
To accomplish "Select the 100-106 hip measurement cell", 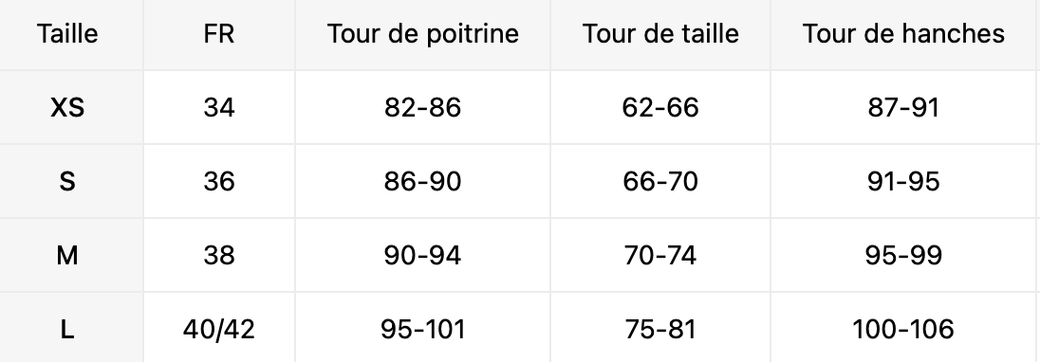I will coord(903,328).
